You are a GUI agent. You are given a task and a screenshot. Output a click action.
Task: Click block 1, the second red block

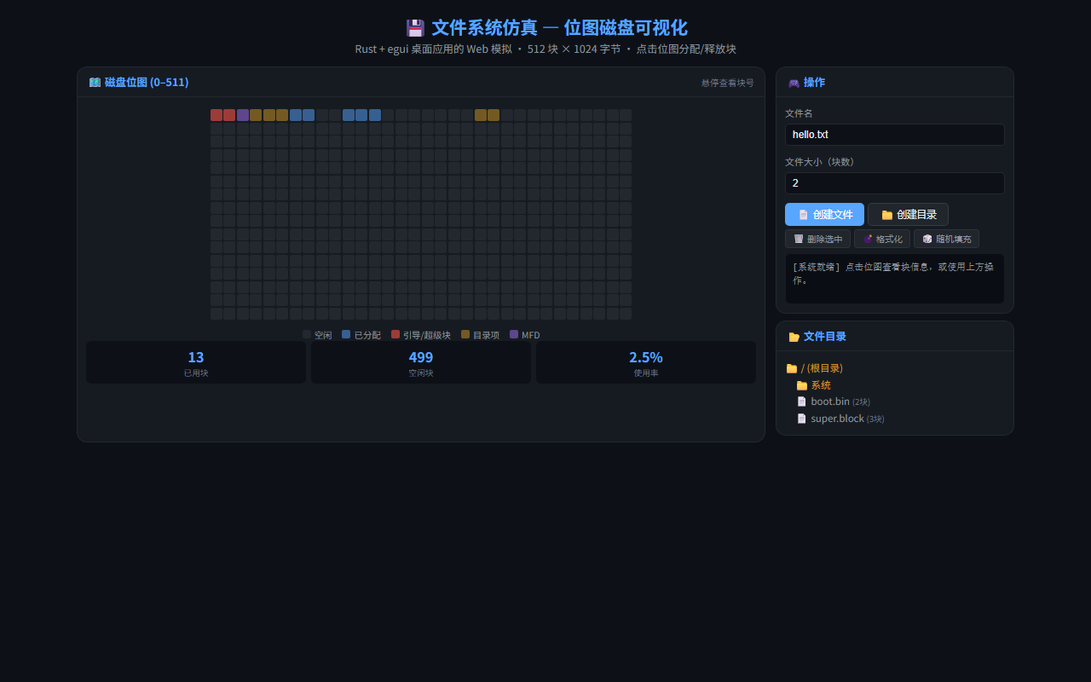click(229, 115)
